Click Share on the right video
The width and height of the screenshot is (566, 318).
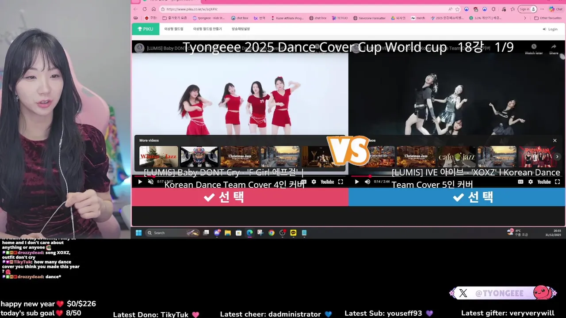point(554,49)
